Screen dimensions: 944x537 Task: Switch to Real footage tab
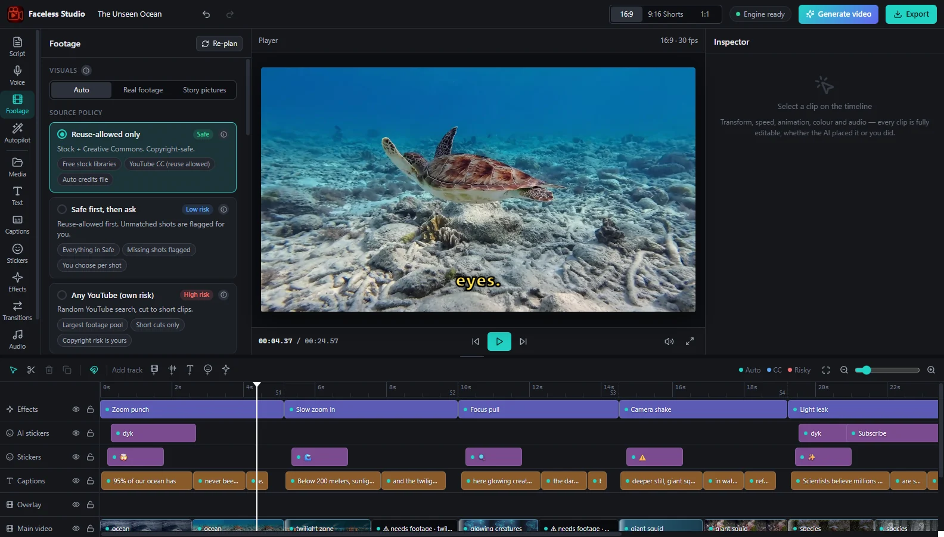(143, 90)
